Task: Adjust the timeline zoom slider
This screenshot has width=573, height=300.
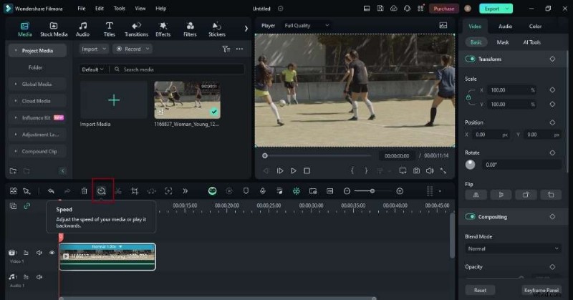Action: tap(372, 190)
